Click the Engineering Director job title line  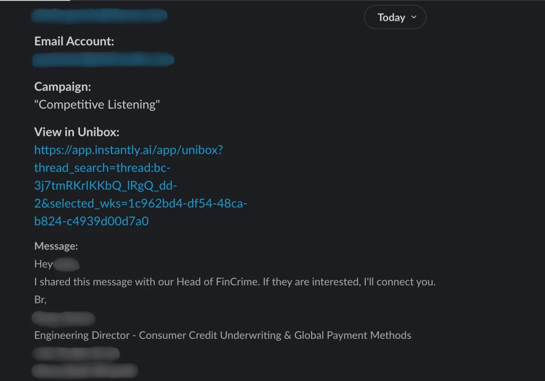pos(223,336)
